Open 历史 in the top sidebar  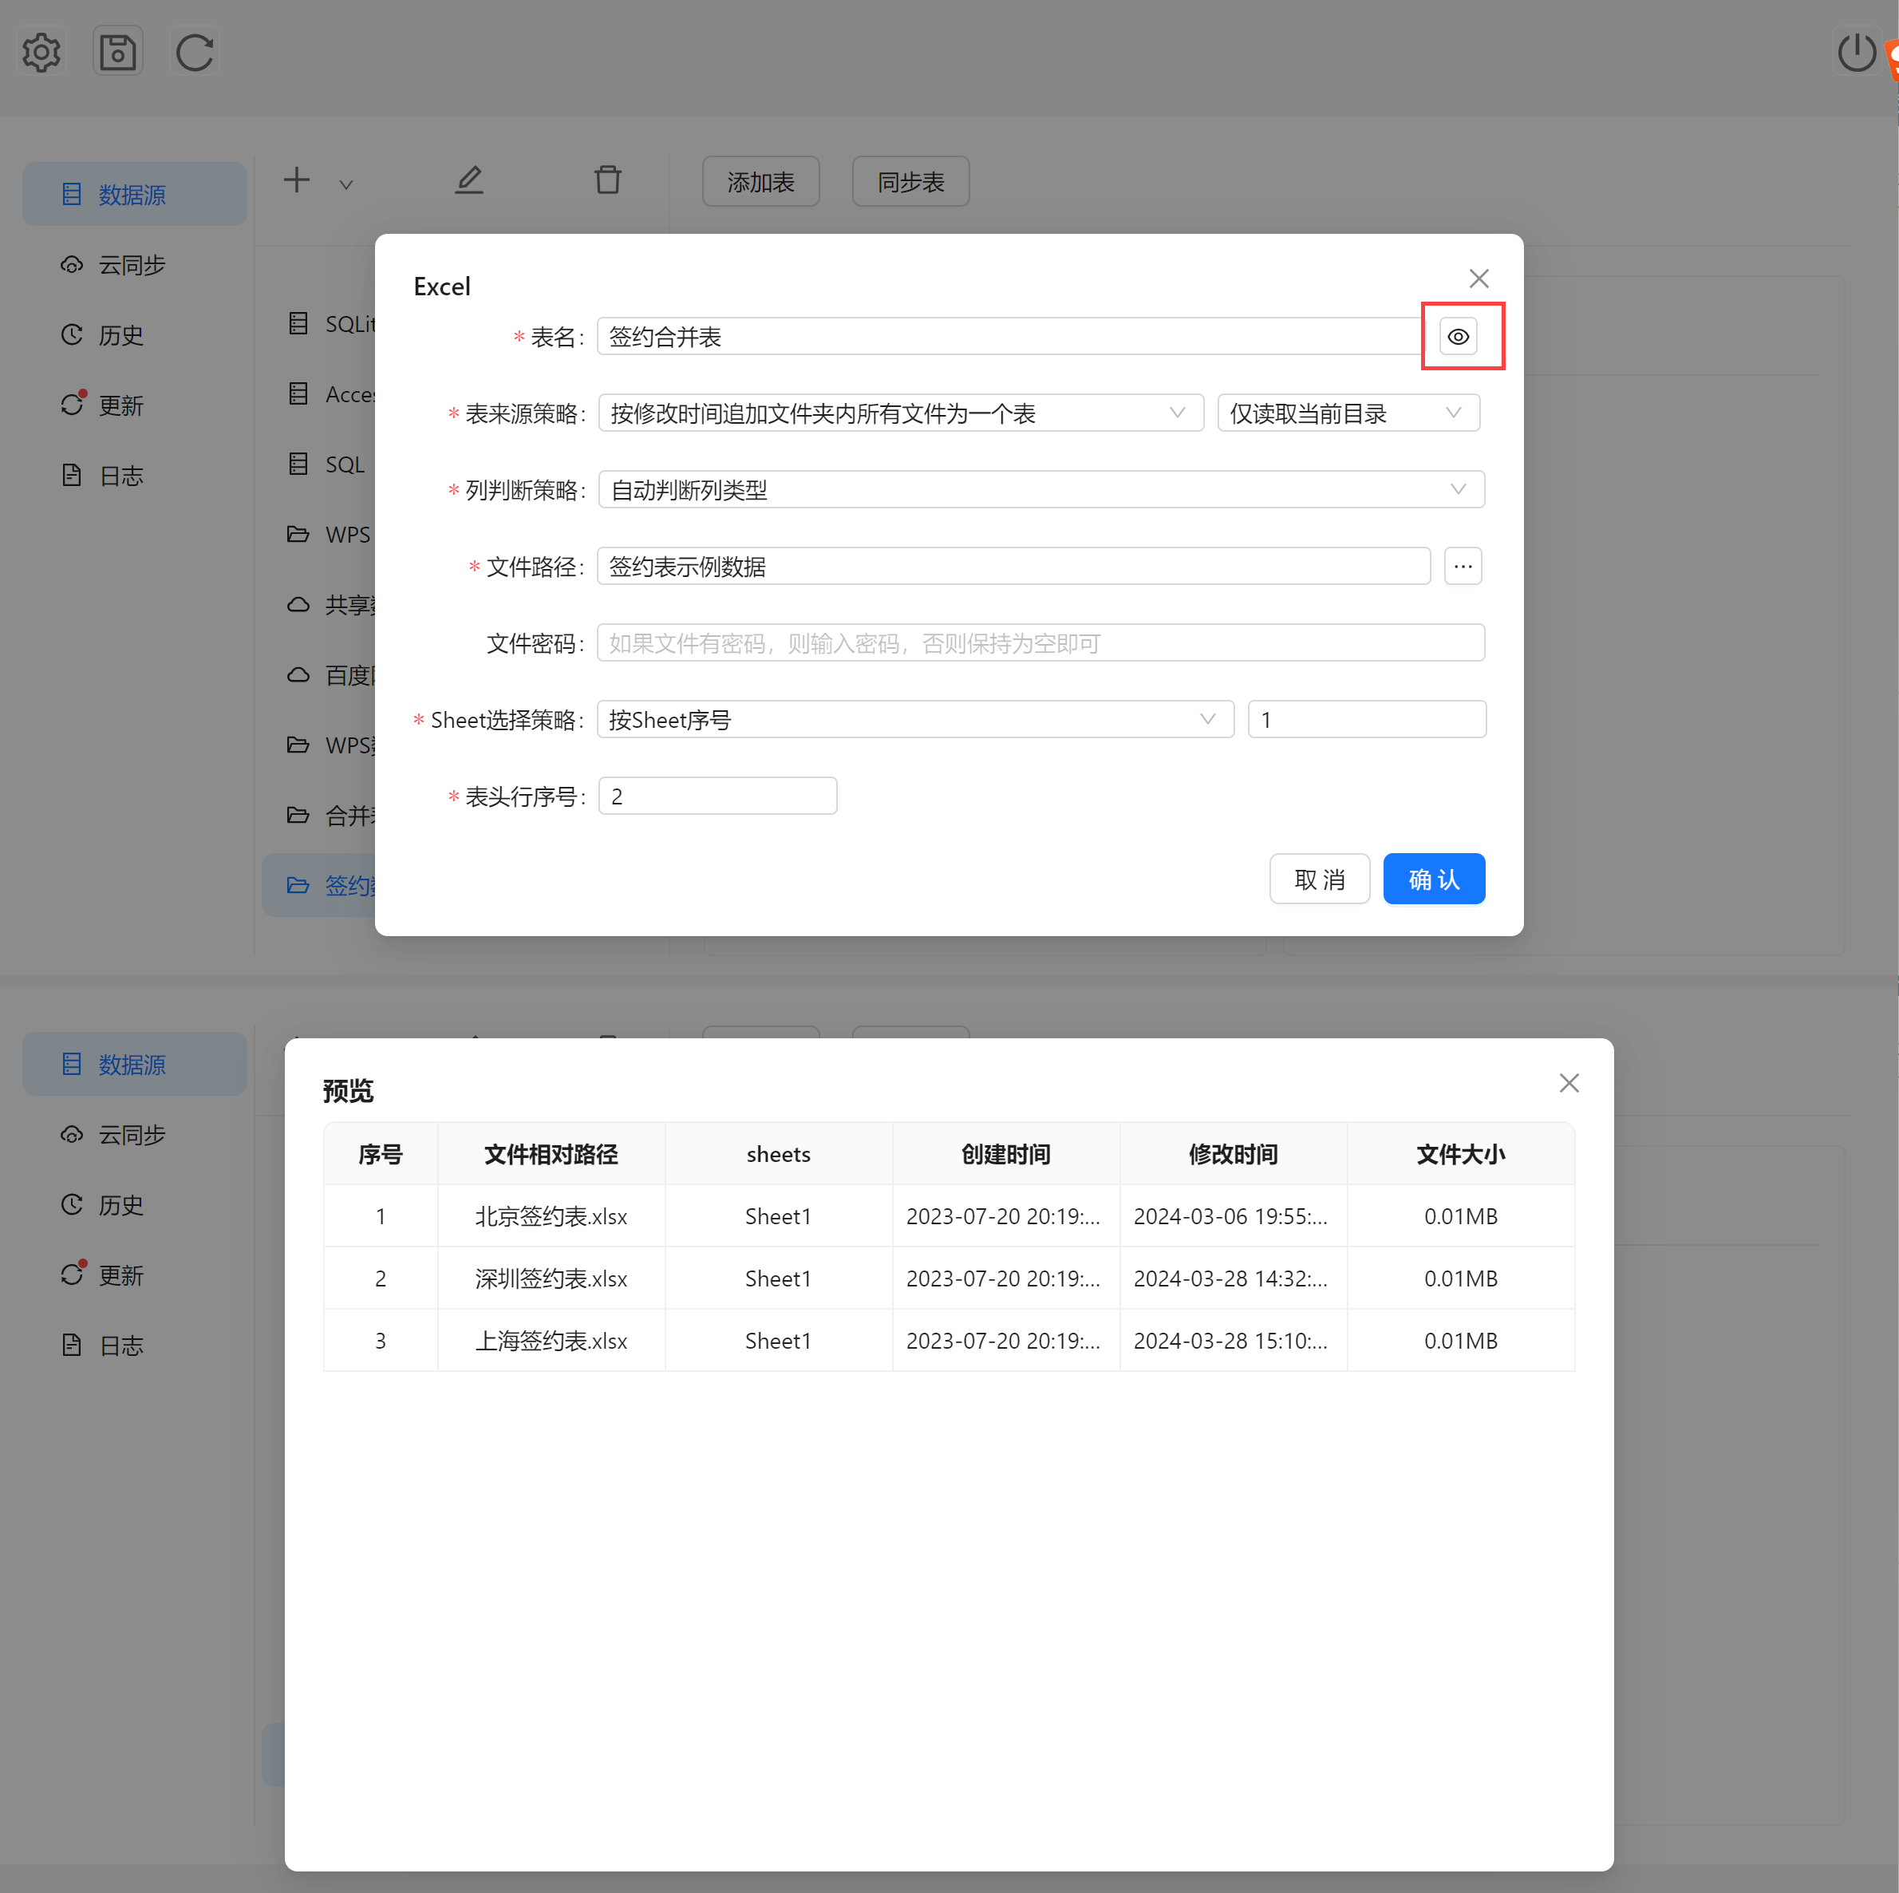pos(120,335)
